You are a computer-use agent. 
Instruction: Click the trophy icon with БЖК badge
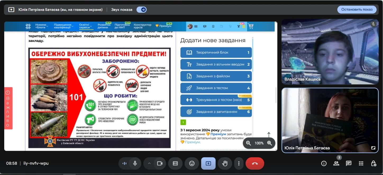point(239,26)
